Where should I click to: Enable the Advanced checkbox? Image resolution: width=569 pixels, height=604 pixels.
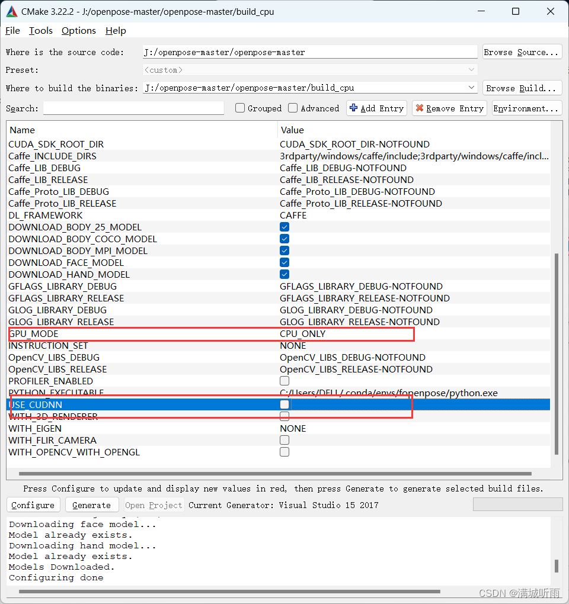point(292,108)
